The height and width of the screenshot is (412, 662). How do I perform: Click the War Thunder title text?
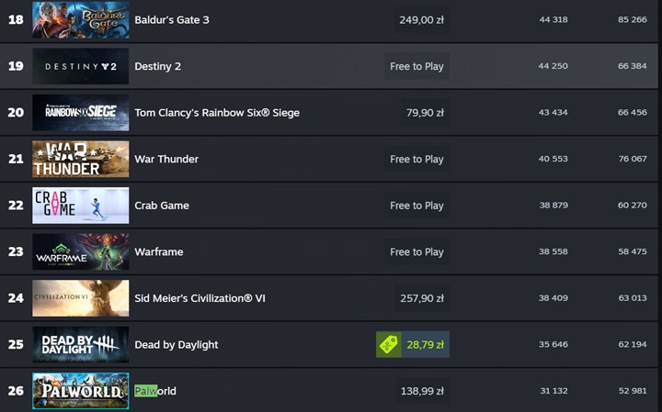click(166, 159)
